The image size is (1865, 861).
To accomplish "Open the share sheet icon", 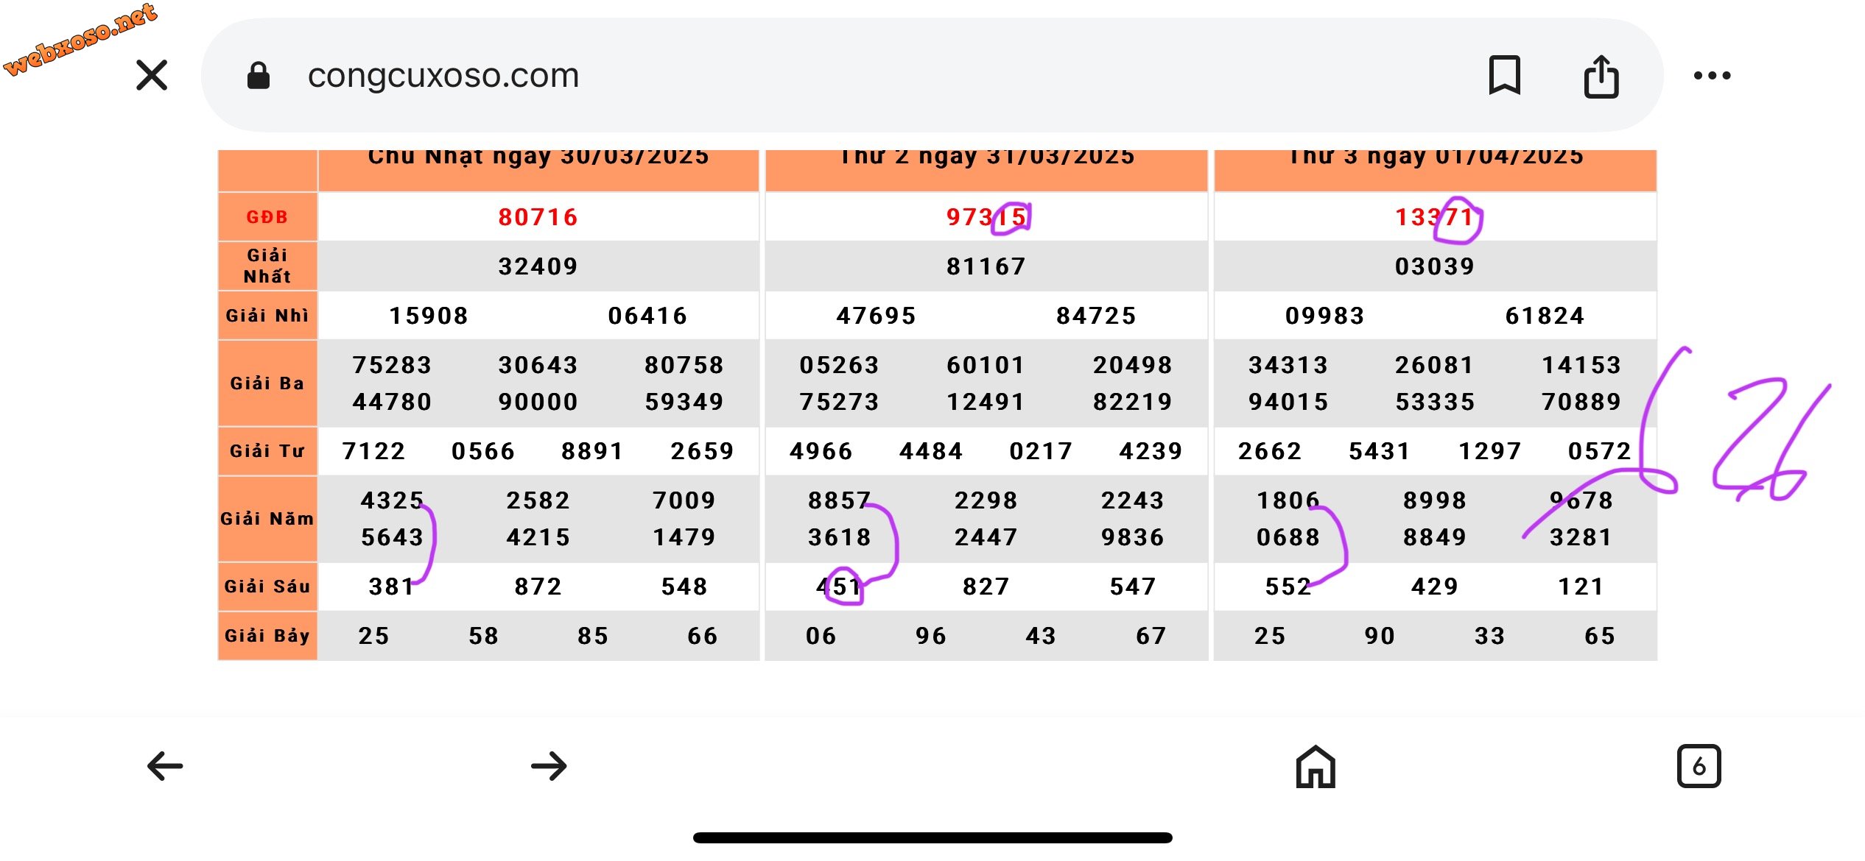I will 1601,75.
